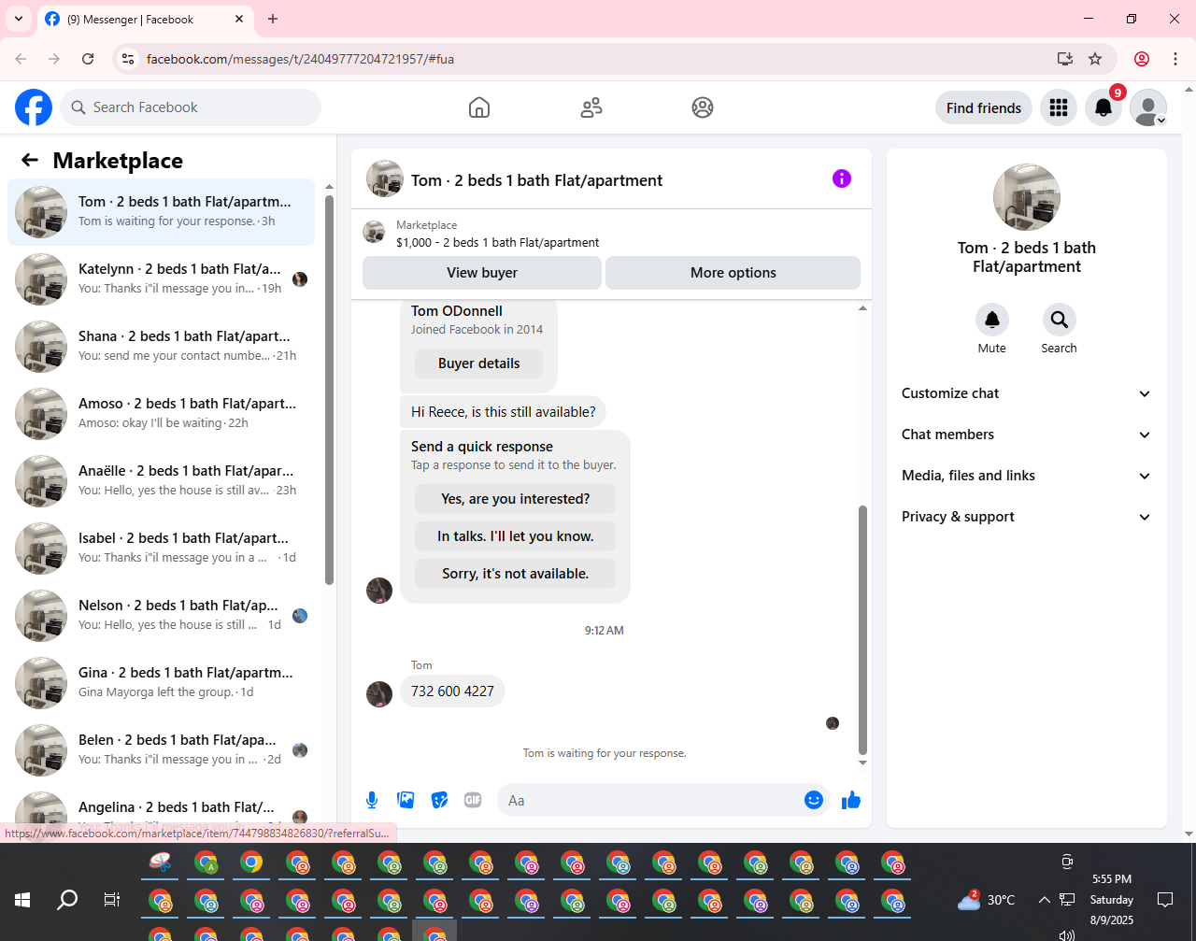Click the Facebook logo icon
Screen dimensions: 1196x941
34,107
